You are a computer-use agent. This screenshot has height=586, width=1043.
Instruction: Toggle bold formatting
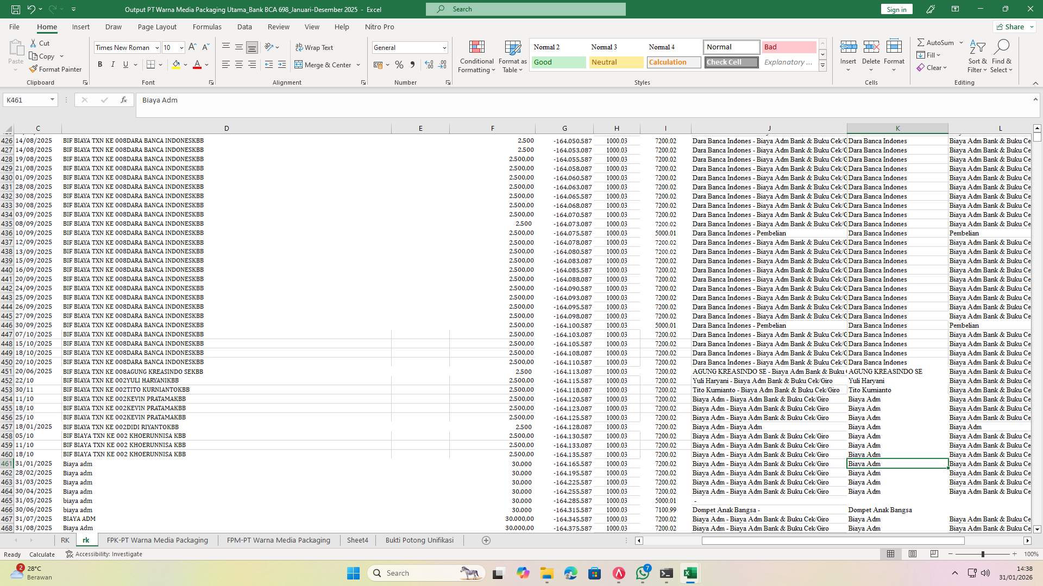tap(100, 64)
